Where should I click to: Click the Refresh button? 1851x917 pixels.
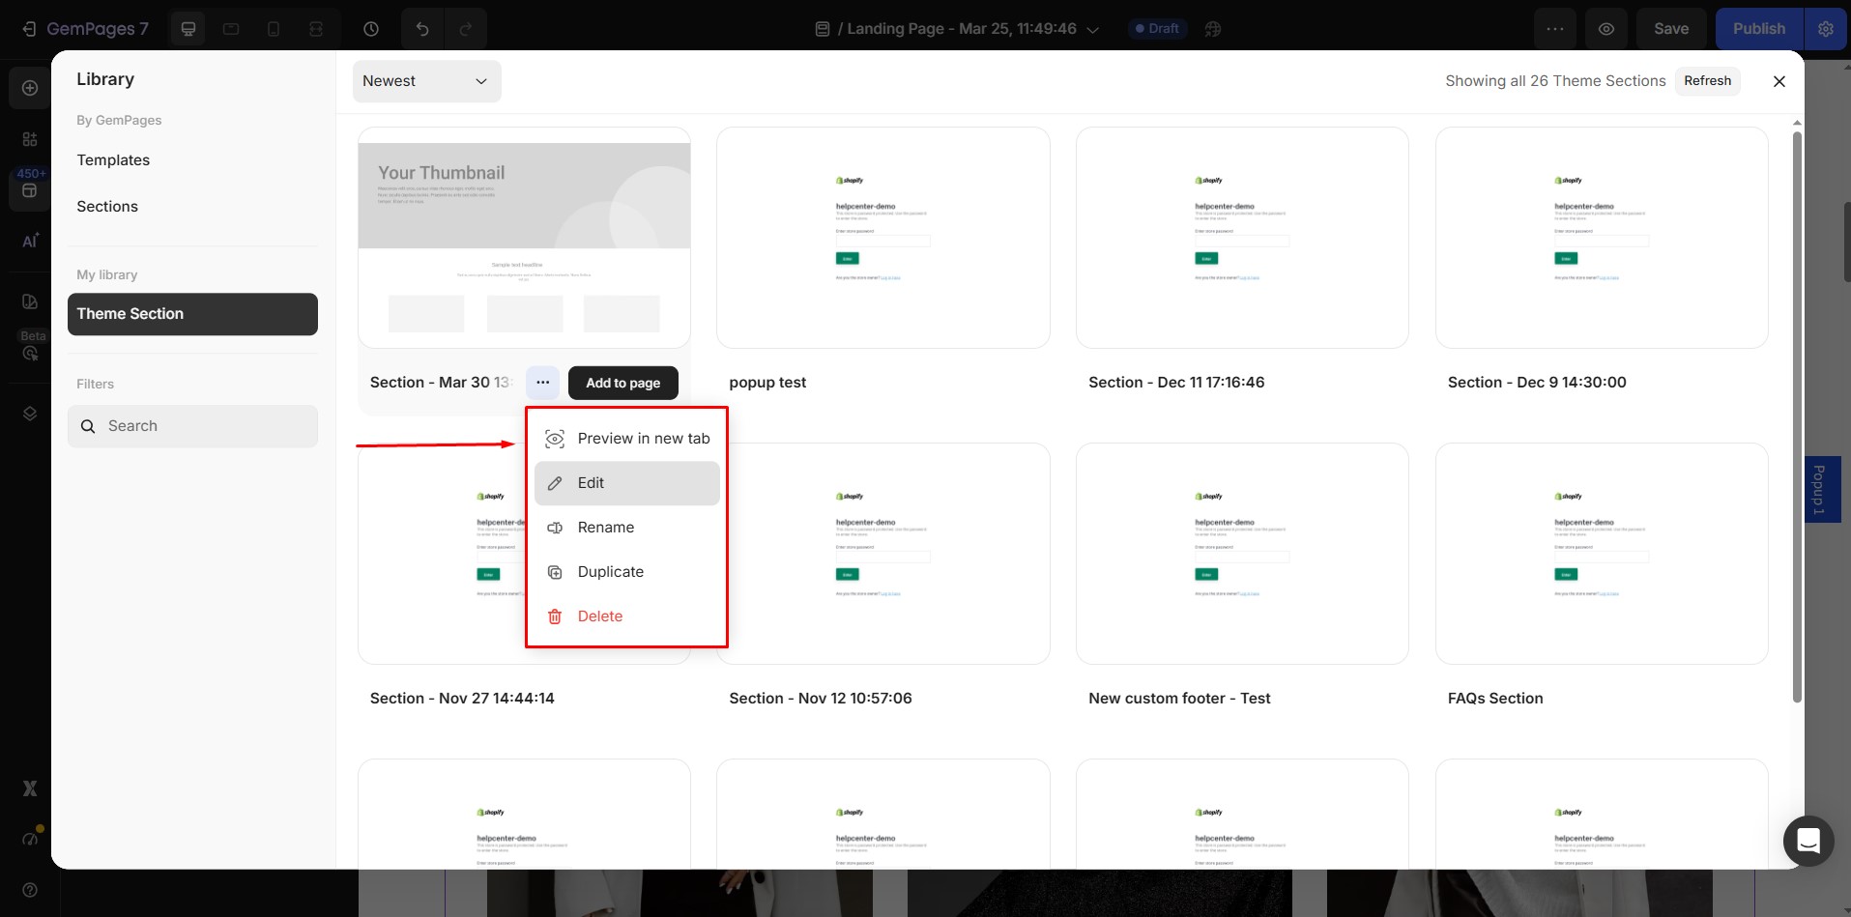click(1707, 81)
